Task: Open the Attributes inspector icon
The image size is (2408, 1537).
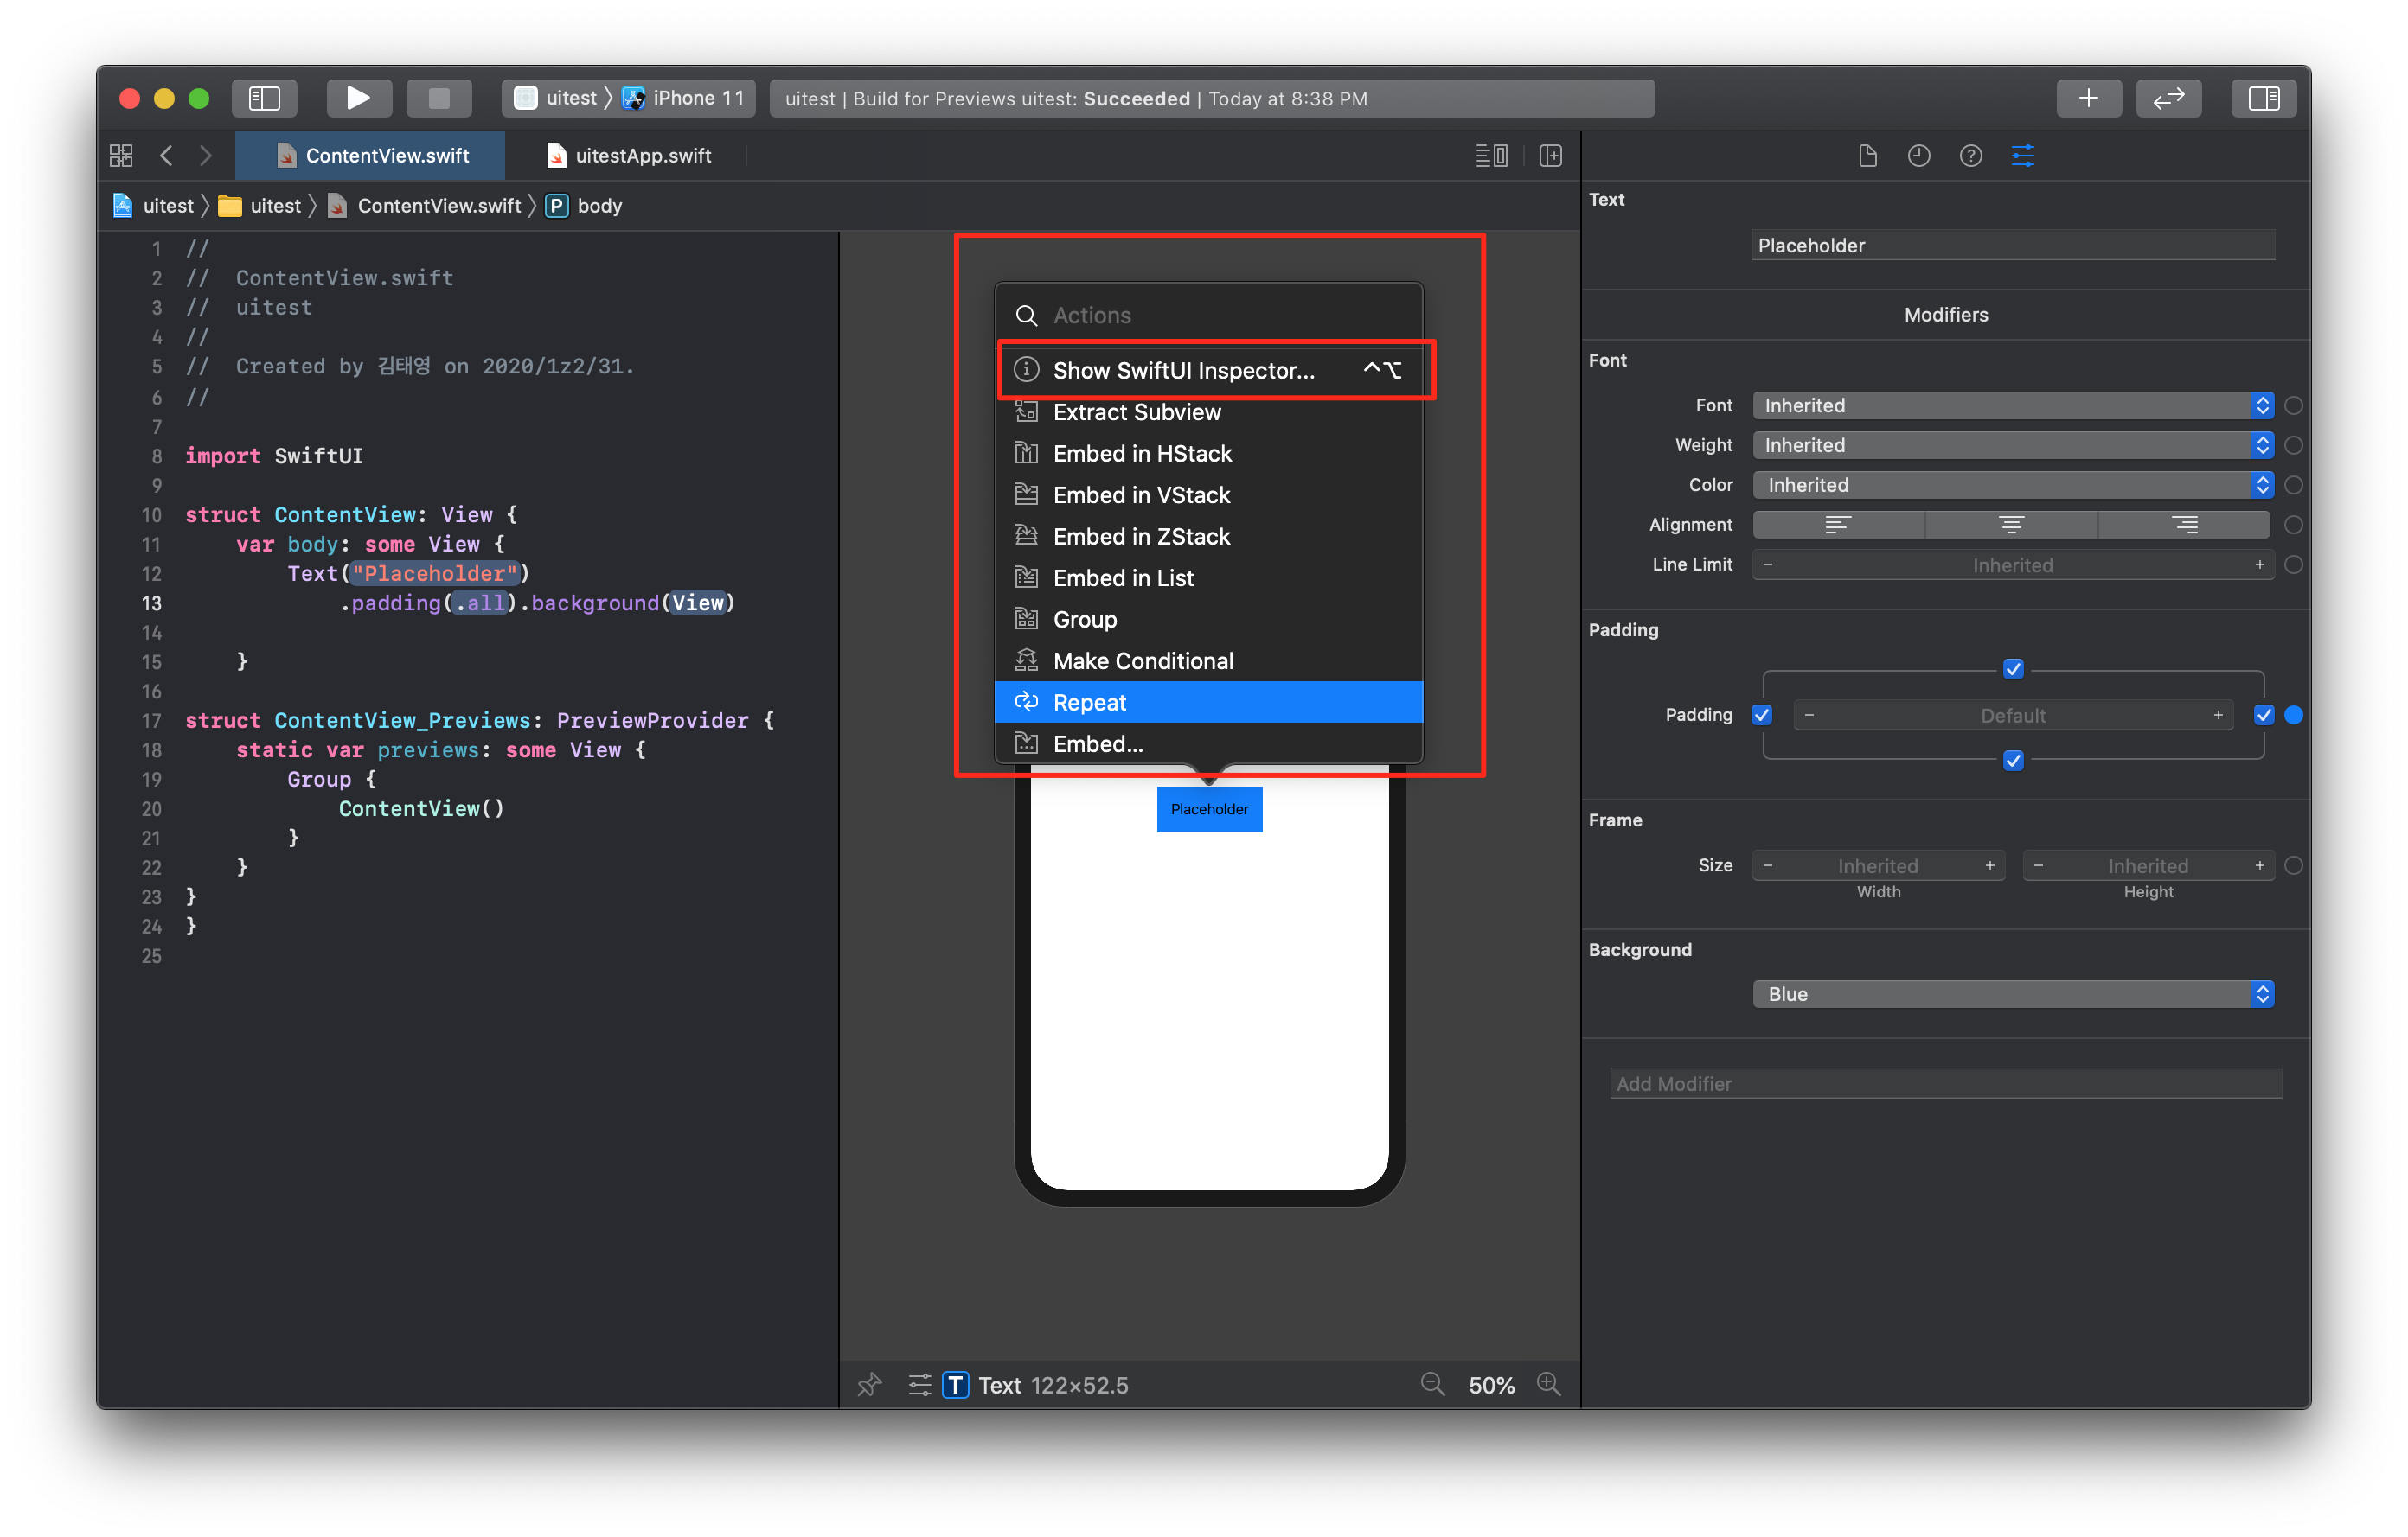Action: (x=2022, y=156)
